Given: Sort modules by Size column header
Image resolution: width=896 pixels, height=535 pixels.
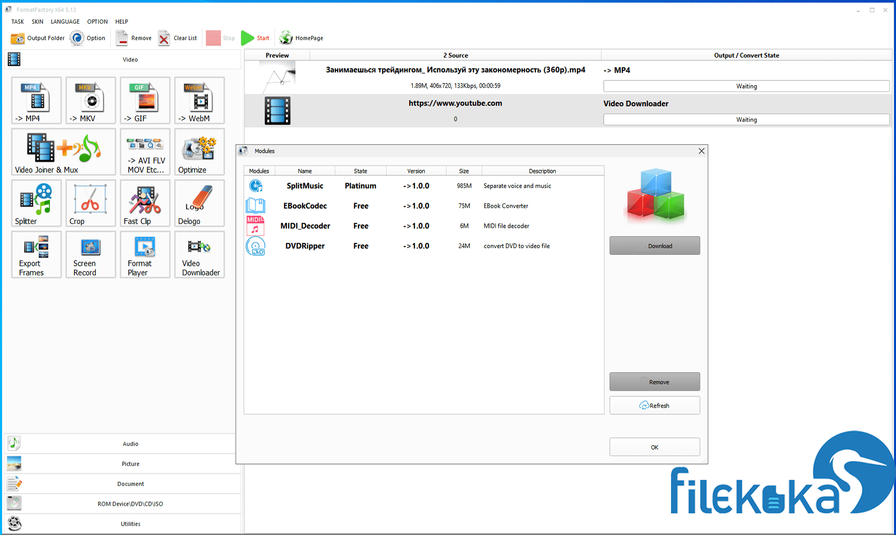Looking at the screenshot, I should (x=464, y=171).
